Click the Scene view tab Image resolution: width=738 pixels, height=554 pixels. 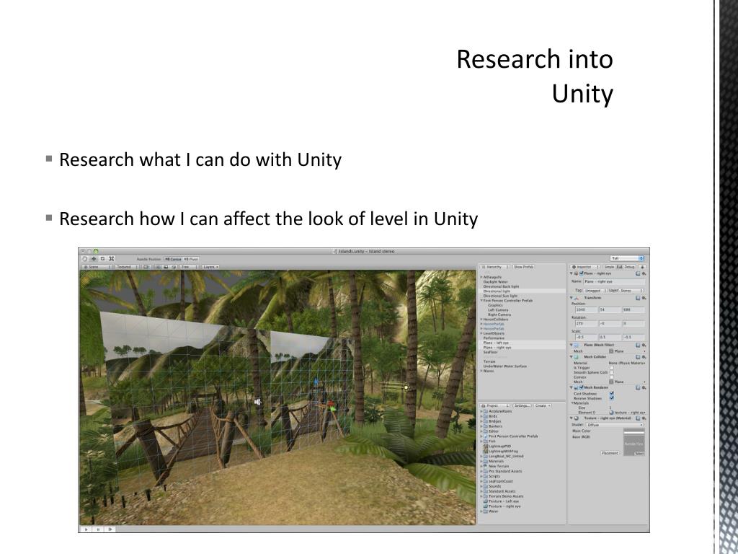point(97,267)
